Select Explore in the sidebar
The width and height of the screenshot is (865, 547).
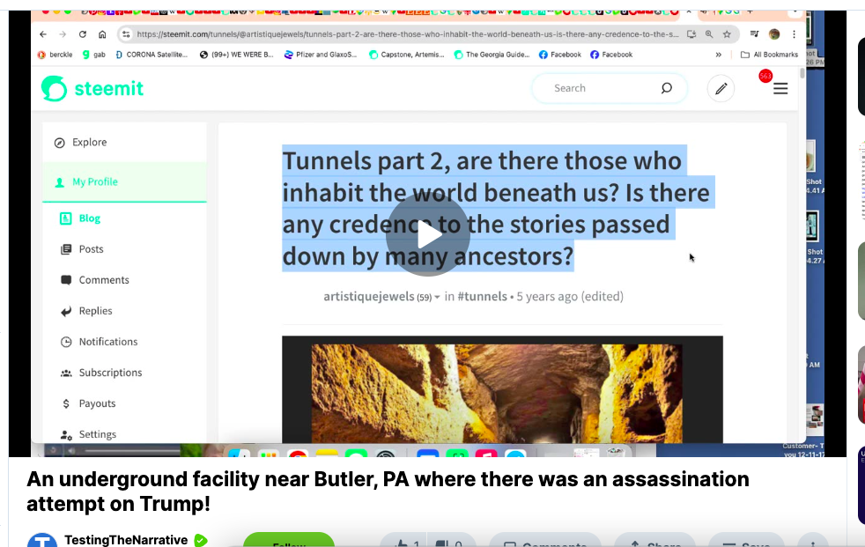tap(89, 143)
